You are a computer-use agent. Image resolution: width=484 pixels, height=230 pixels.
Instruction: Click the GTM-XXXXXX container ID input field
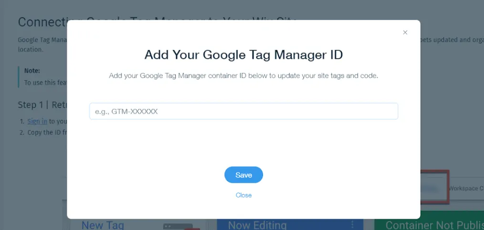coord(243,111)
